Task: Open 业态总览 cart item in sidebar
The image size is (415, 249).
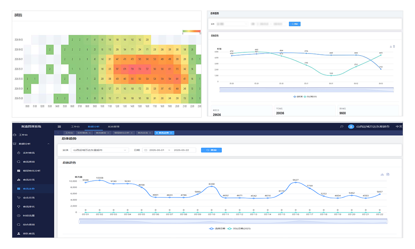Action: [x=29, y=197]
